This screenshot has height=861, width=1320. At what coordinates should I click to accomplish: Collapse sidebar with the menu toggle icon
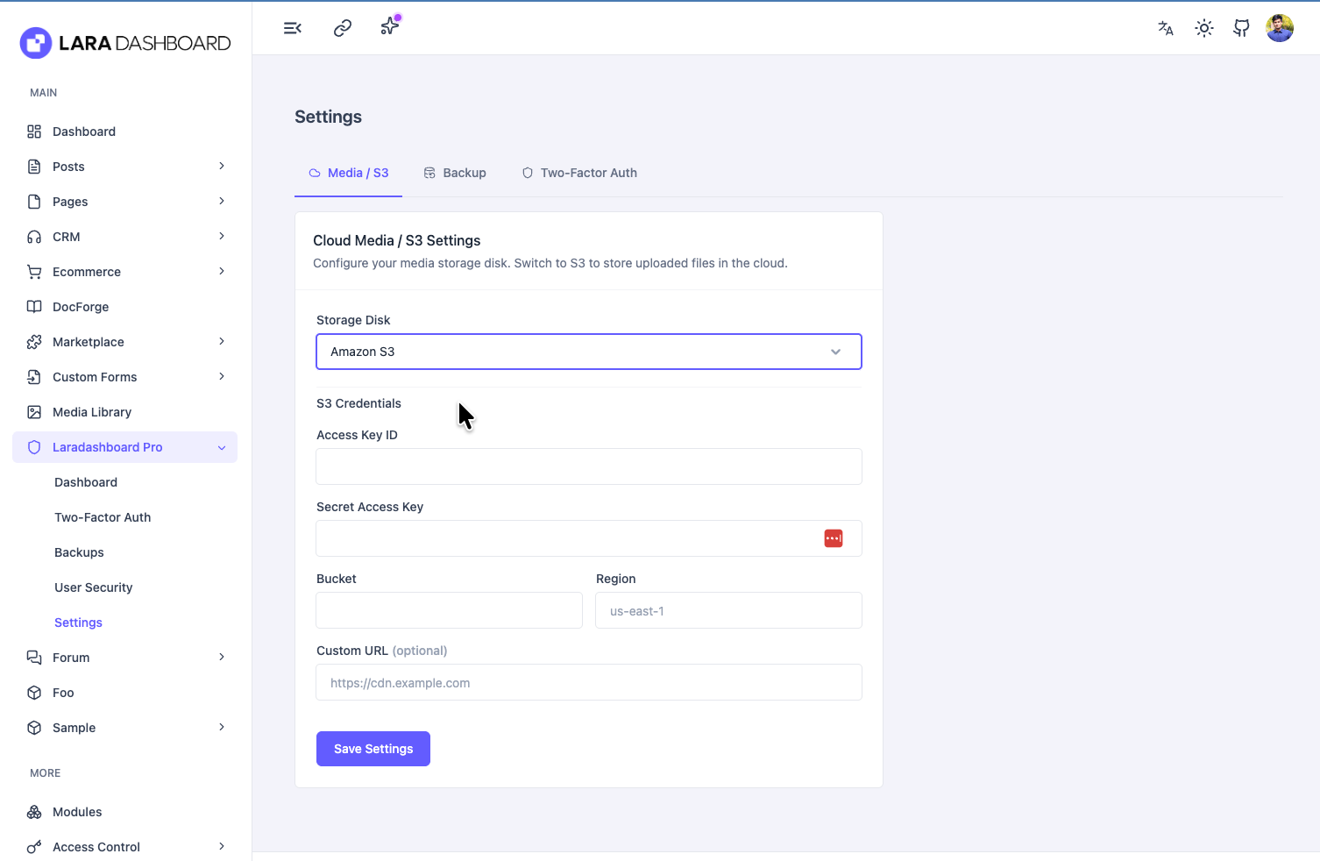pyautogui.click(x=293, y=28)
